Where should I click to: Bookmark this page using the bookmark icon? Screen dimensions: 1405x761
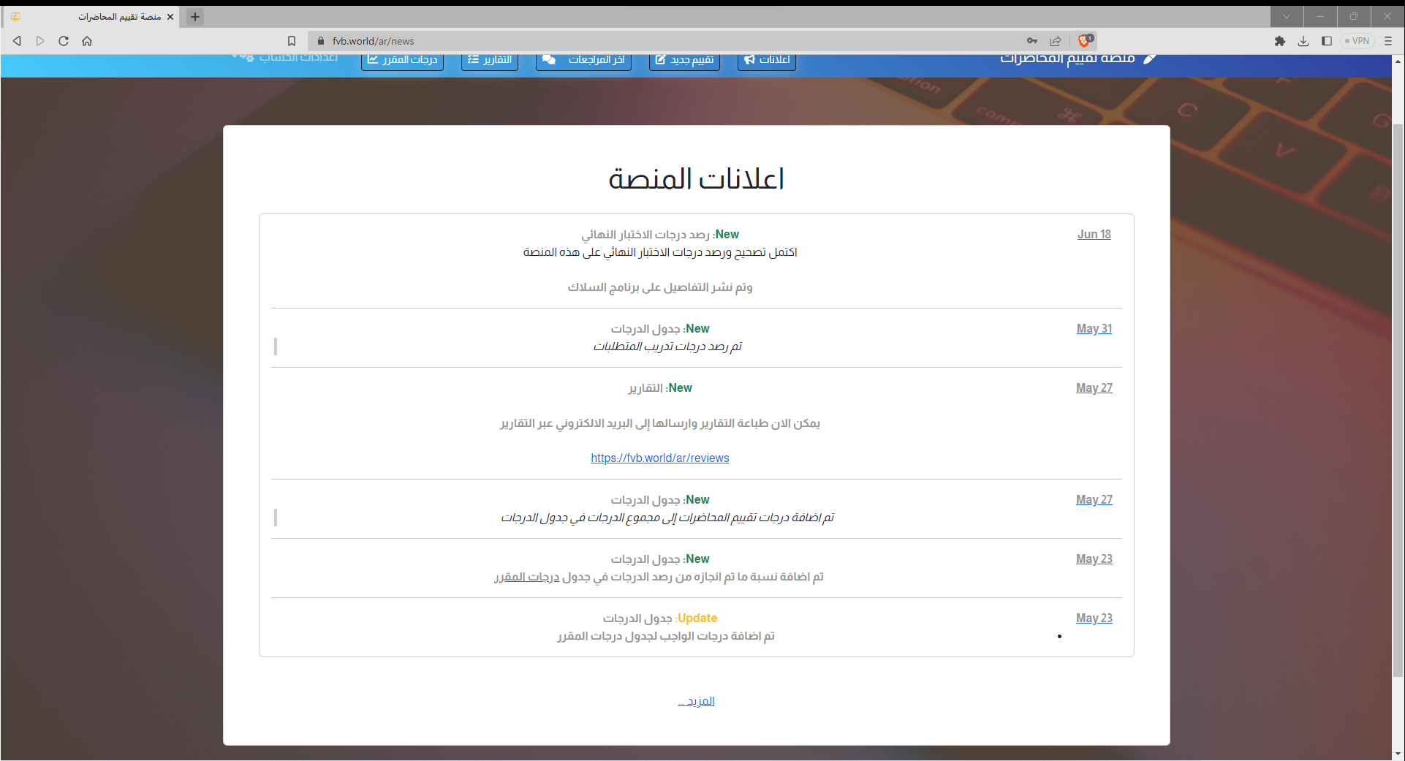coord(292,41)
